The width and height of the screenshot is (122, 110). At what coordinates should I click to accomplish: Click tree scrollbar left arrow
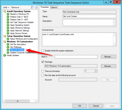pyautogui.click(x=4, y=101)
